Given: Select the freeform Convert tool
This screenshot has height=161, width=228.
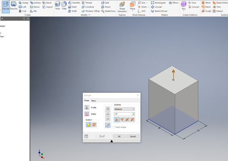Looking at the screenshot, I should point(194,7).
